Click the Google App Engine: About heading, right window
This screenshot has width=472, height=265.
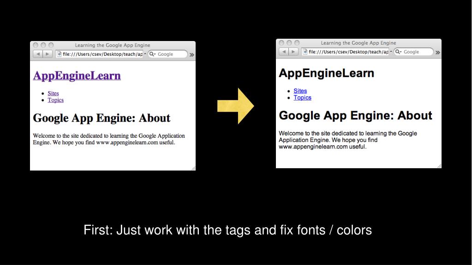coord(356,116)
